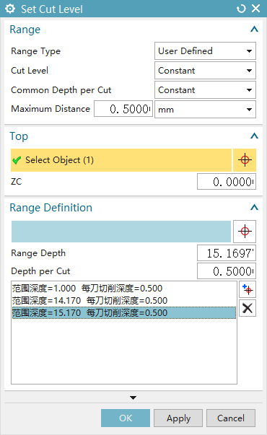Expand more options with the bottom arrow
Screen dimensions: 267x435
[x=133, y=397]
